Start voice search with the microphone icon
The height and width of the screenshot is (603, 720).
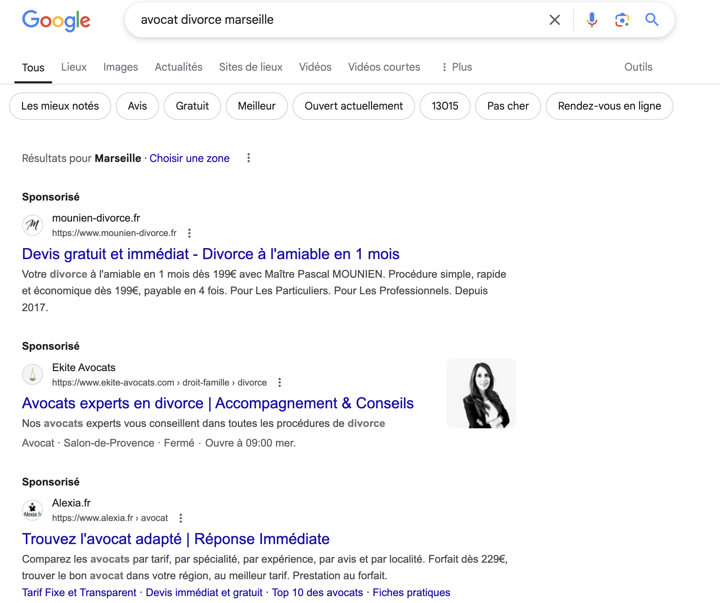pos(592,20)
